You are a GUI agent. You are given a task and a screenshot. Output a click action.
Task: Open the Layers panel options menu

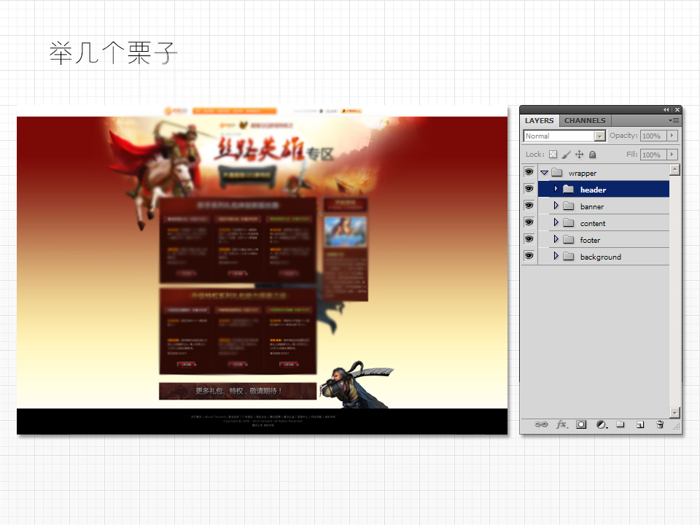coord(674,120)
